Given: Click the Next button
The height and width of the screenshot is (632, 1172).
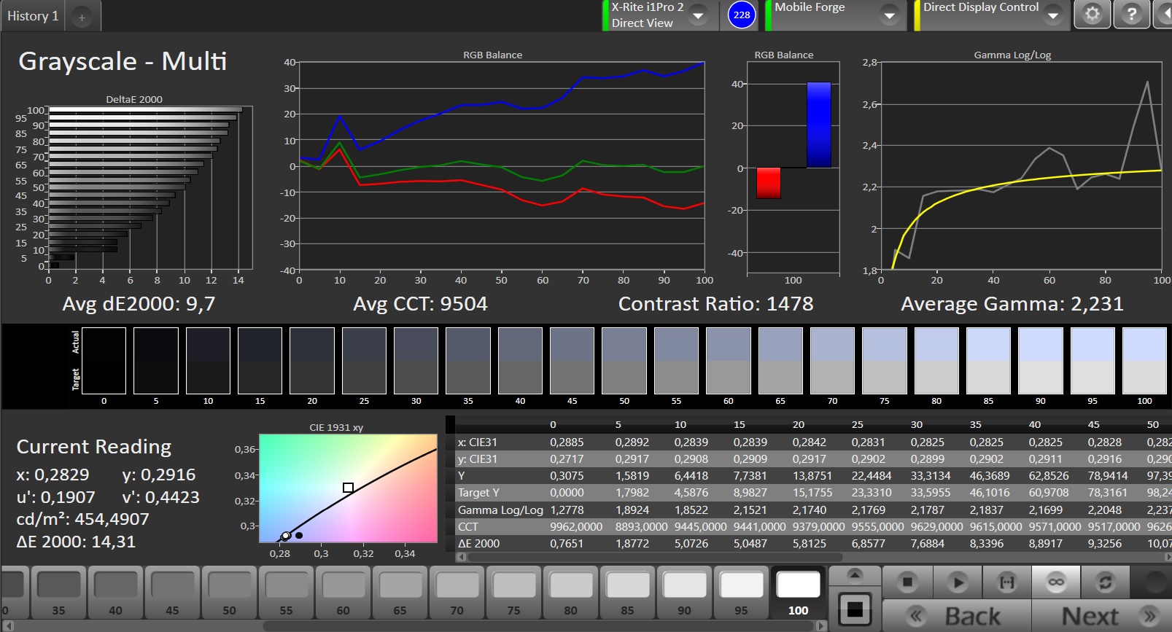Looking at the screenshot, I should pyautogui.click(x=1105, y=616).
